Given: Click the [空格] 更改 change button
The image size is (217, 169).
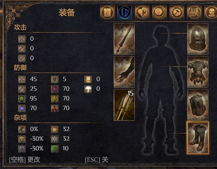Looking at the screenshot, I should [25, 160].
